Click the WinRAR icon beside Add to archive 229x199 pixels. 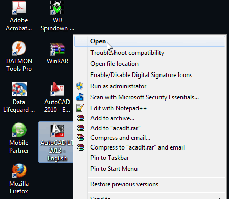click(x=80, y=118)
